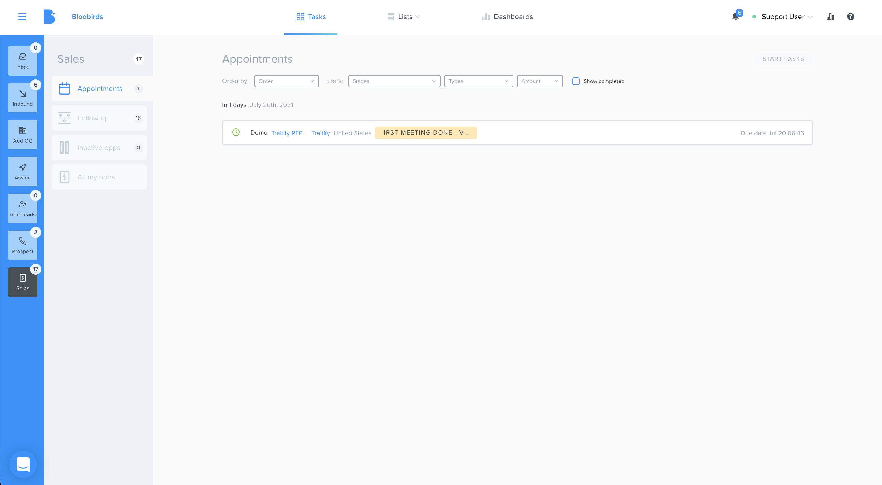Click the Bloobirds logo icon
This screenshot has width=882, height=485.
49,16
